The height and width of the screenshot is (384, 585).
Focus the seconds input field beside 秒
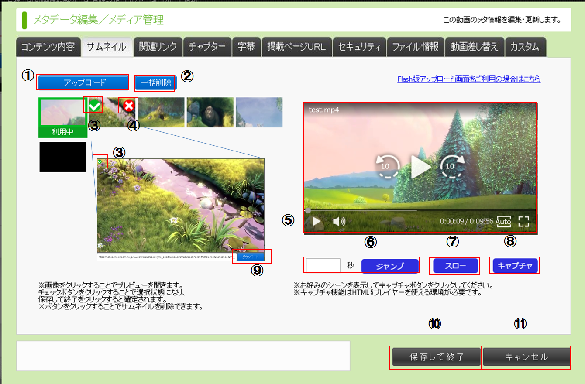coord(323,265)
